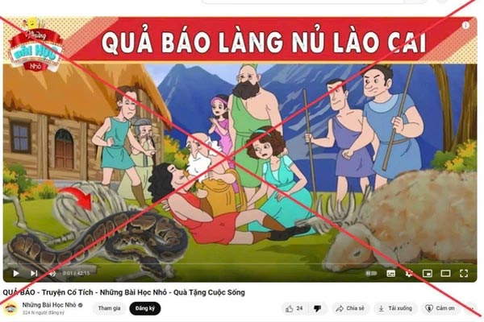
Task: Skip to the next video
Action: tap(34, 273)
